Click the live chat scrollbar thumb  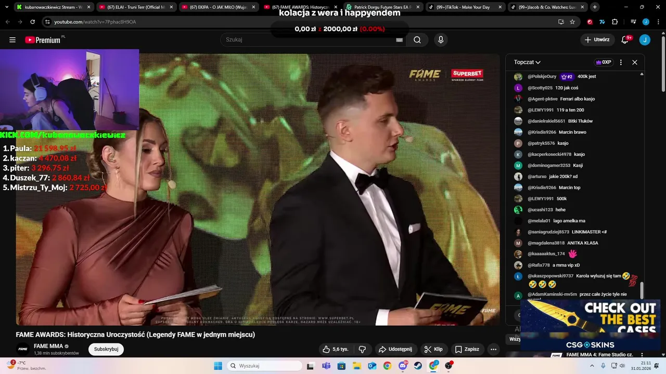(642, 291)
